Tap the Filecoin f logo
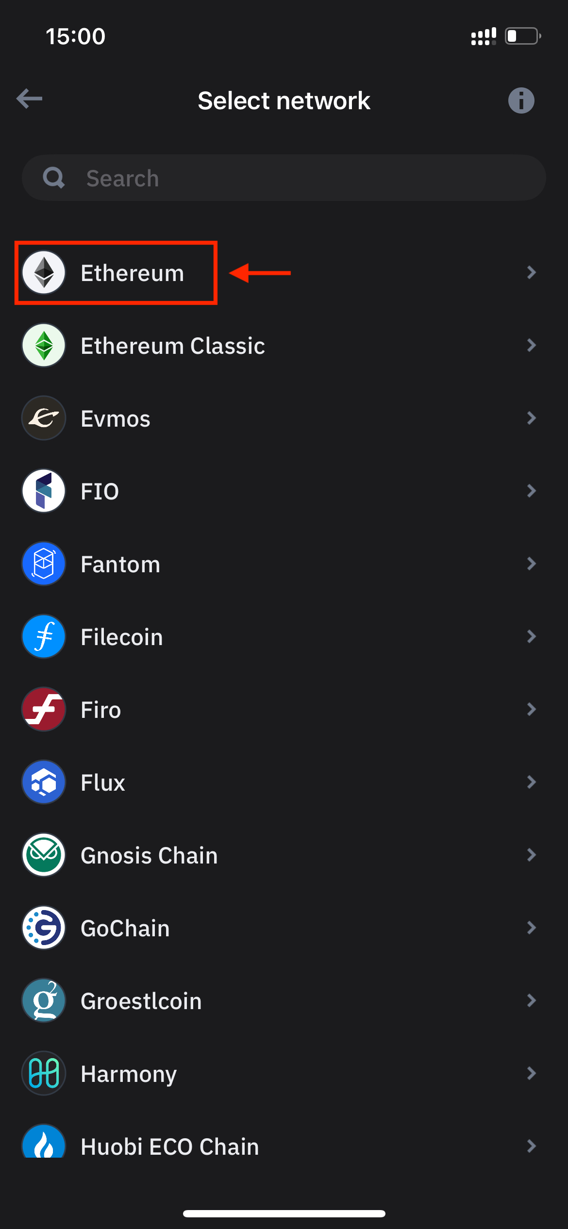Image resolution: width=568 pixels, height=1229 pixels. pyautogui.click(x=44, y=637)
